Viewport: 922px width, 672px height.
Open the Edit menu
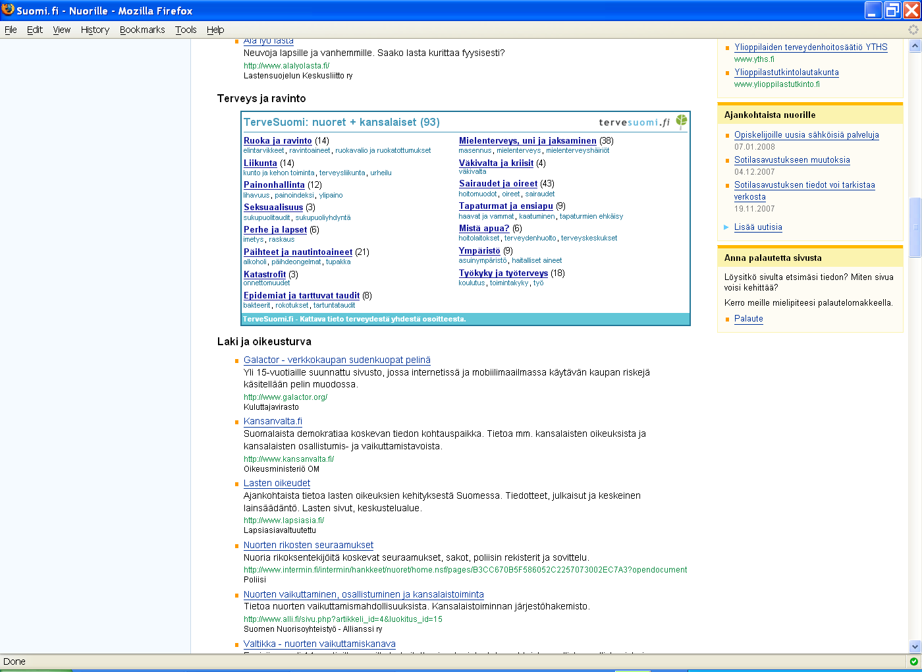(35, 30)
